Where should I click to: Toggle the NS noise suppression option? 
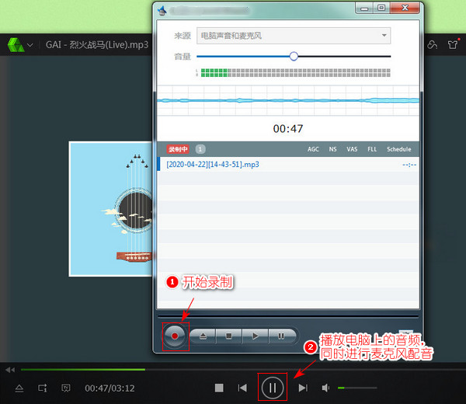tap(333, 149)
